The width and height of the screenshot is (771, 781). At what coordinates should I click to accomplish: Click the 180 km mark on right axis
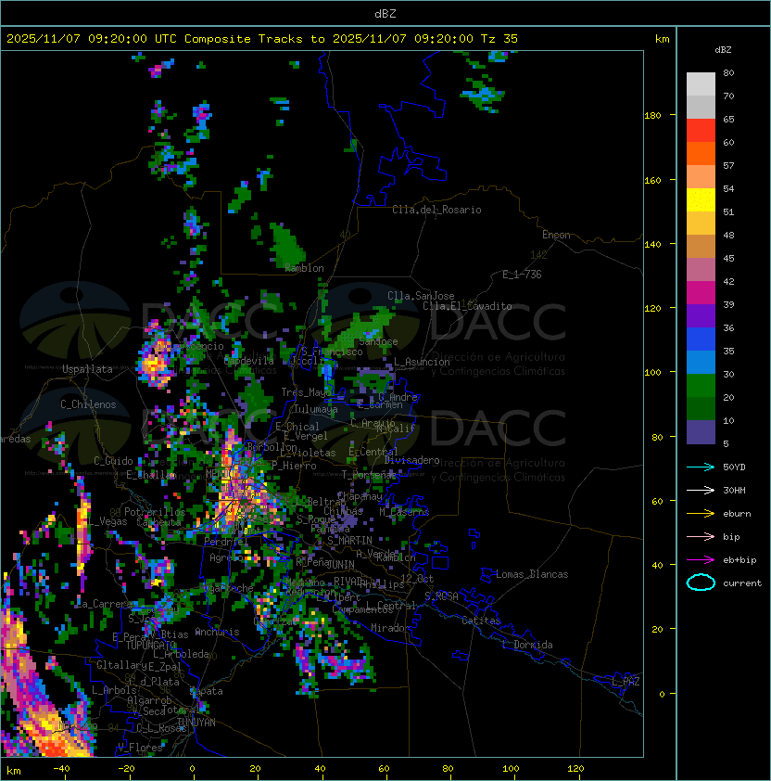[652, 116]
